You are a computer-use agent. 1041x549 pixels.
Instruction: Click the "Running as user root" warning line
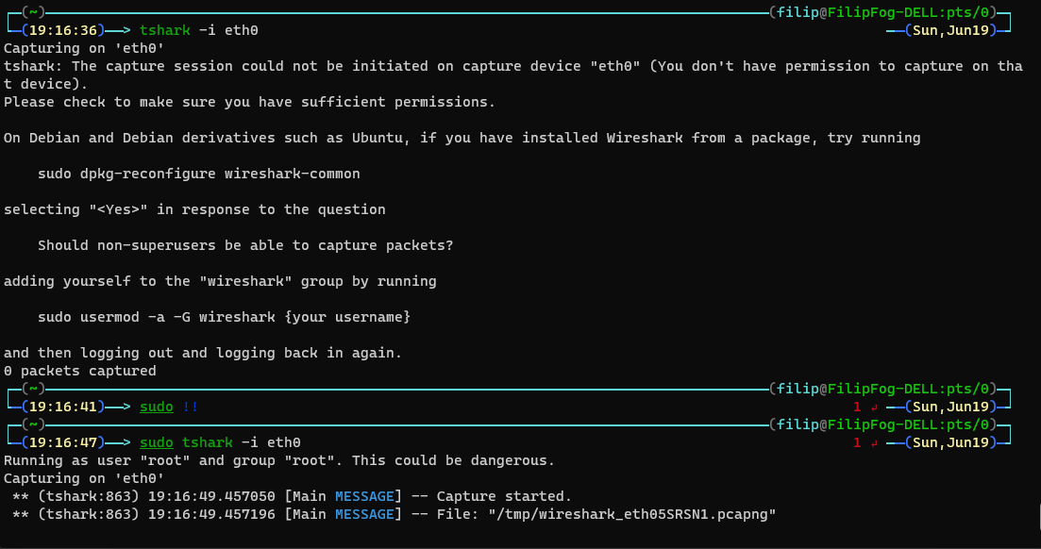[x=279, y=460]
